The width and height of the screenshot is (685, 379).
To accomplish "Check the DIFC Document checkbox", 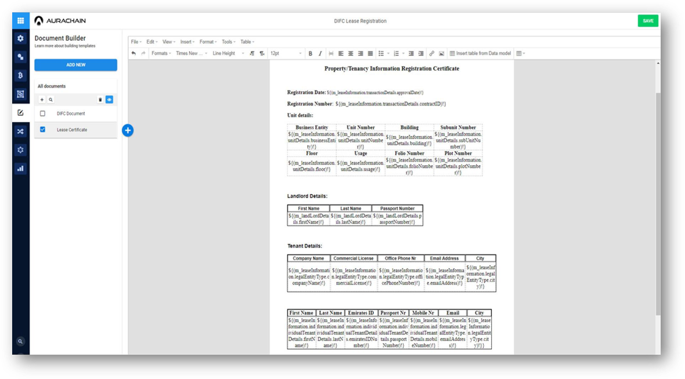I will click(43, 114).
